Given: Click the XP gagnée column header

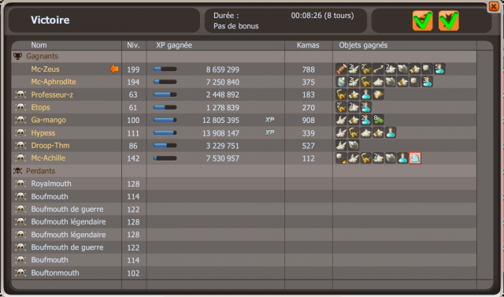Looking at the screenshot, I should 174,45.
